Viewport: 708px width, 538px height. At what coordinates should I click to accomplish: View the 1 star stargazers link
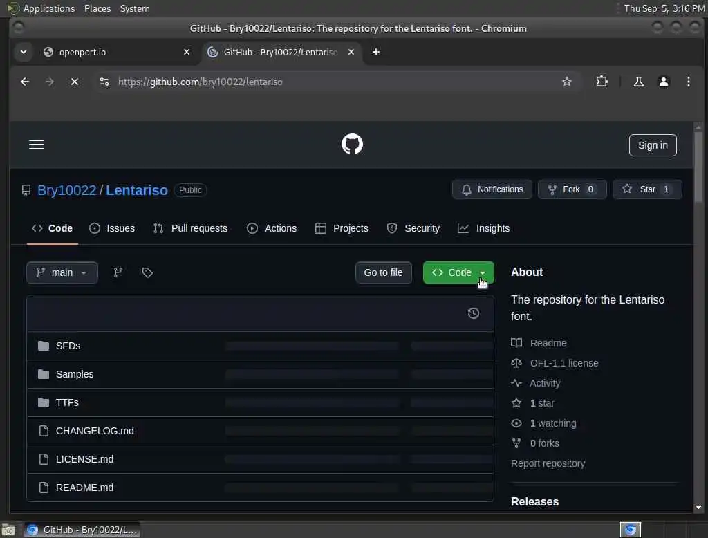tap(542, 403)
